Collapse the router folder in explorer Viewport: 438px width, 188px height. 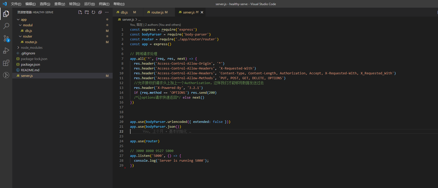point(20,36)
